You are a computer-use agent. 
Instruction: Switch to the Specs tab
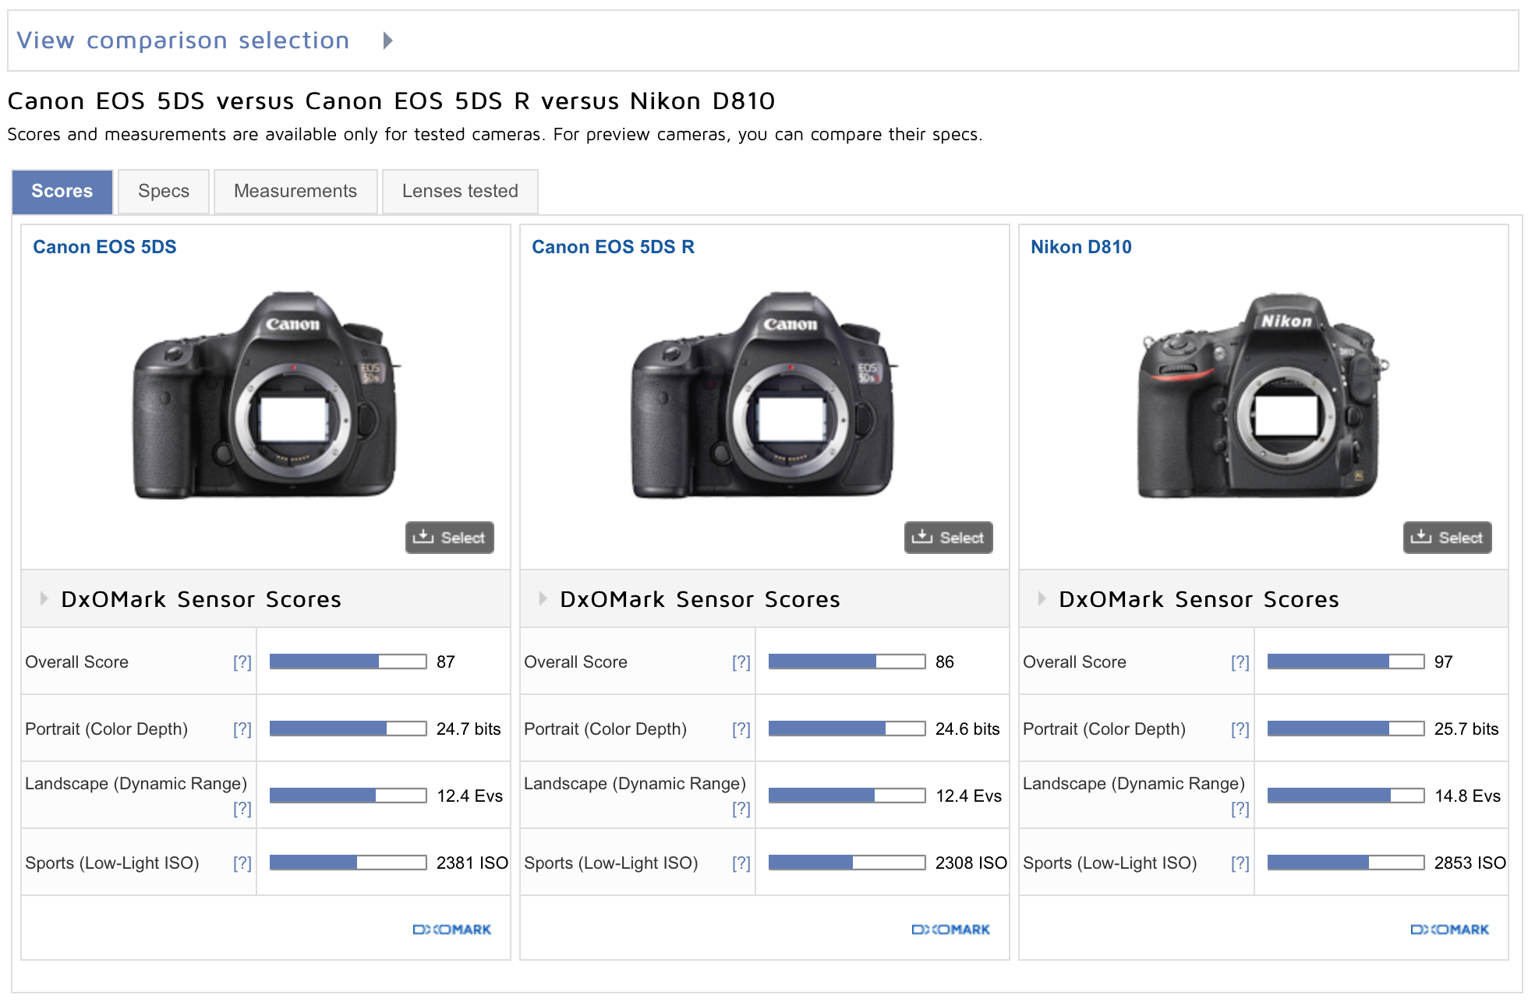(x=164, y=192)
